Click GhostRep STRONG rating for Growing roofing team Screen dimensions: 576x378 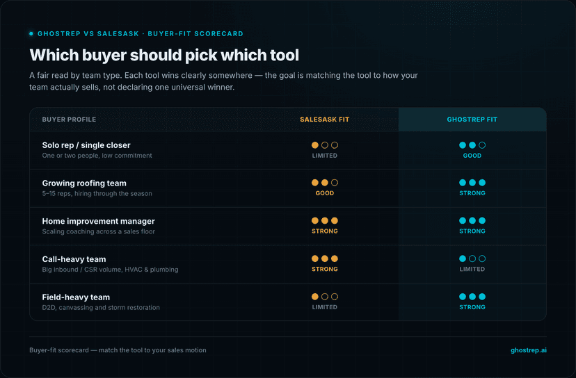[x=472, y=193]
